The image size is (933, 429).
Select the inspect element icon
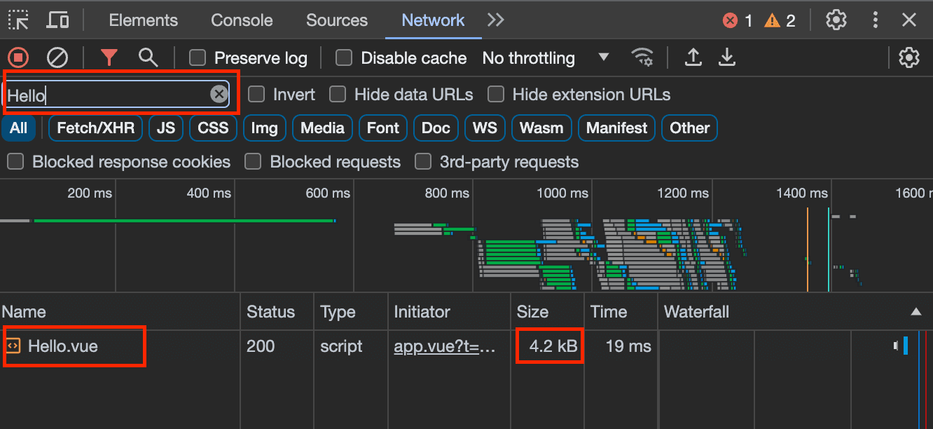(19, 20)
